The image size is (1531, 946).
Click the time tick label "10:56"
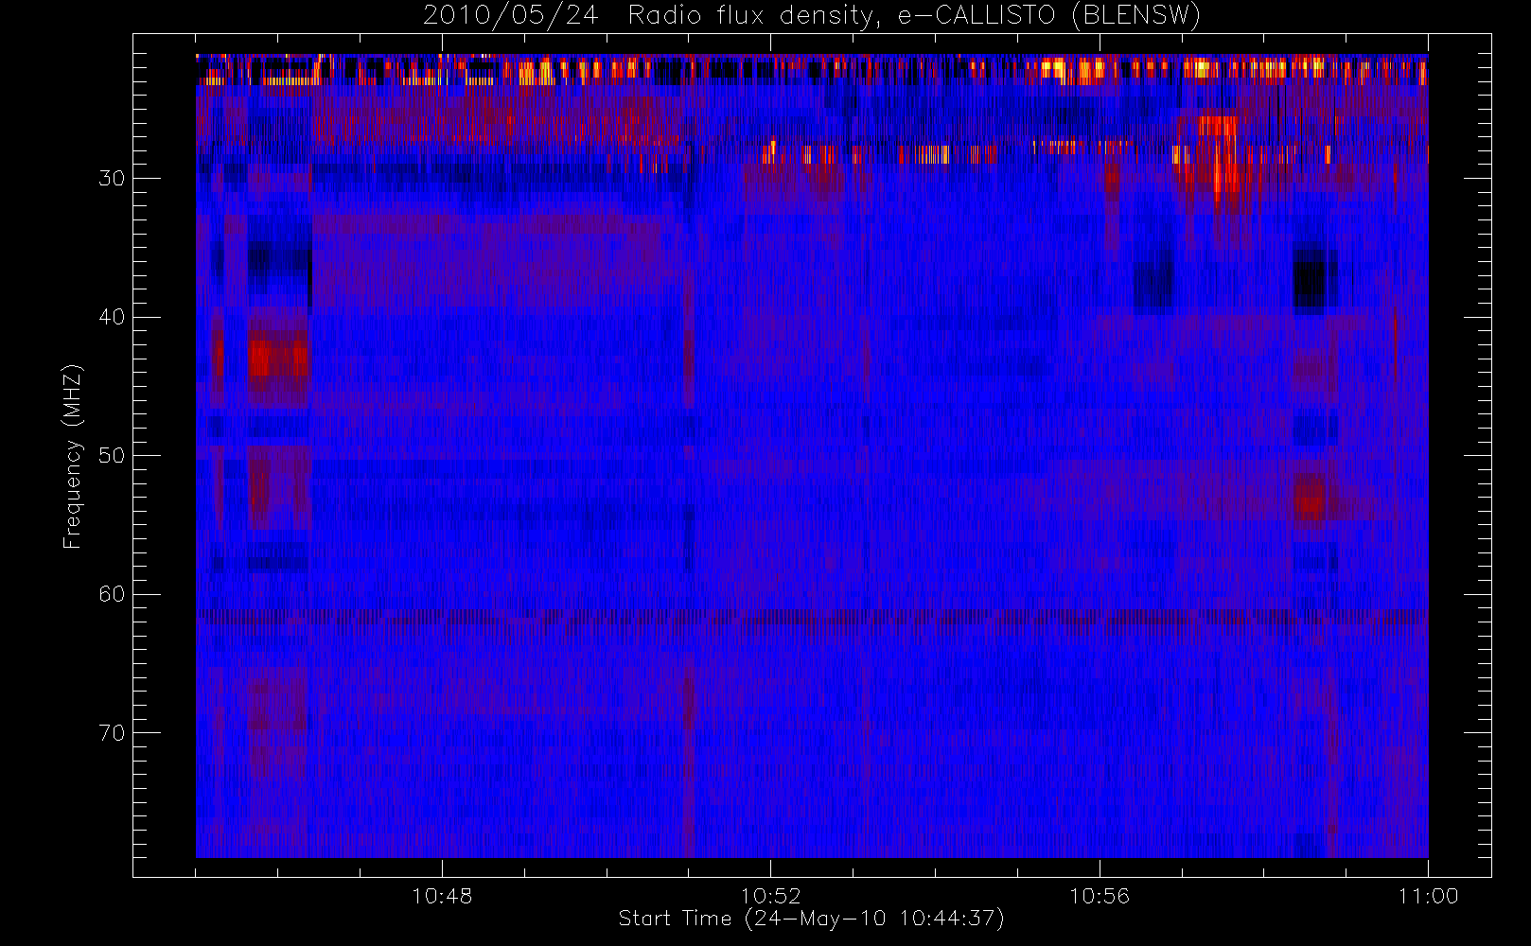1100,896
